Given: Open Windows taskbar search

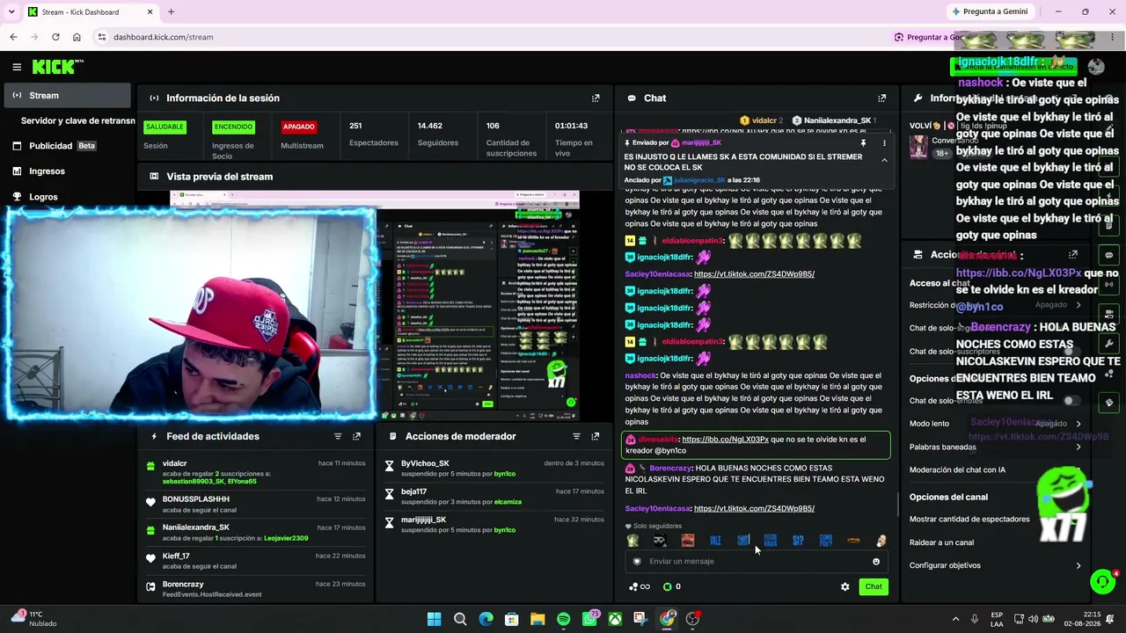Looking at the screenshot, I should 460,619.
